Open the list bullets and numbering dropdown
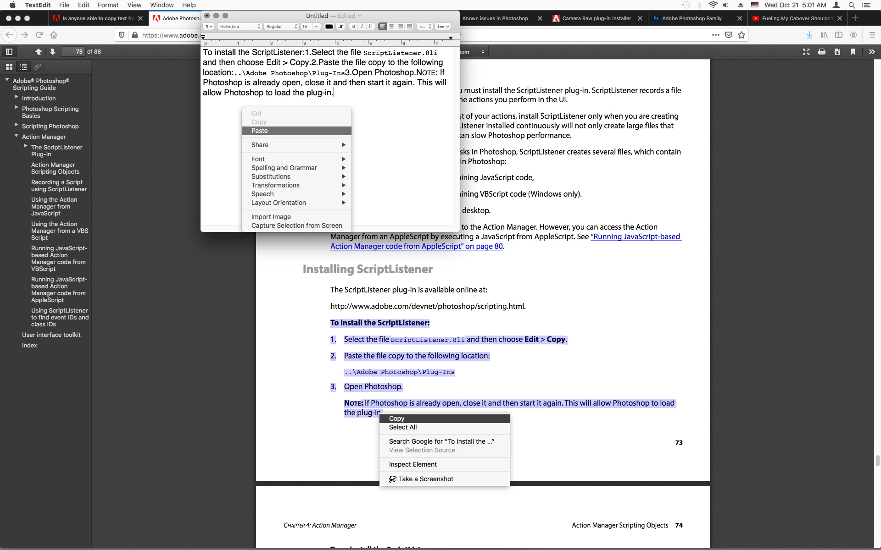 tap(443, 27)
